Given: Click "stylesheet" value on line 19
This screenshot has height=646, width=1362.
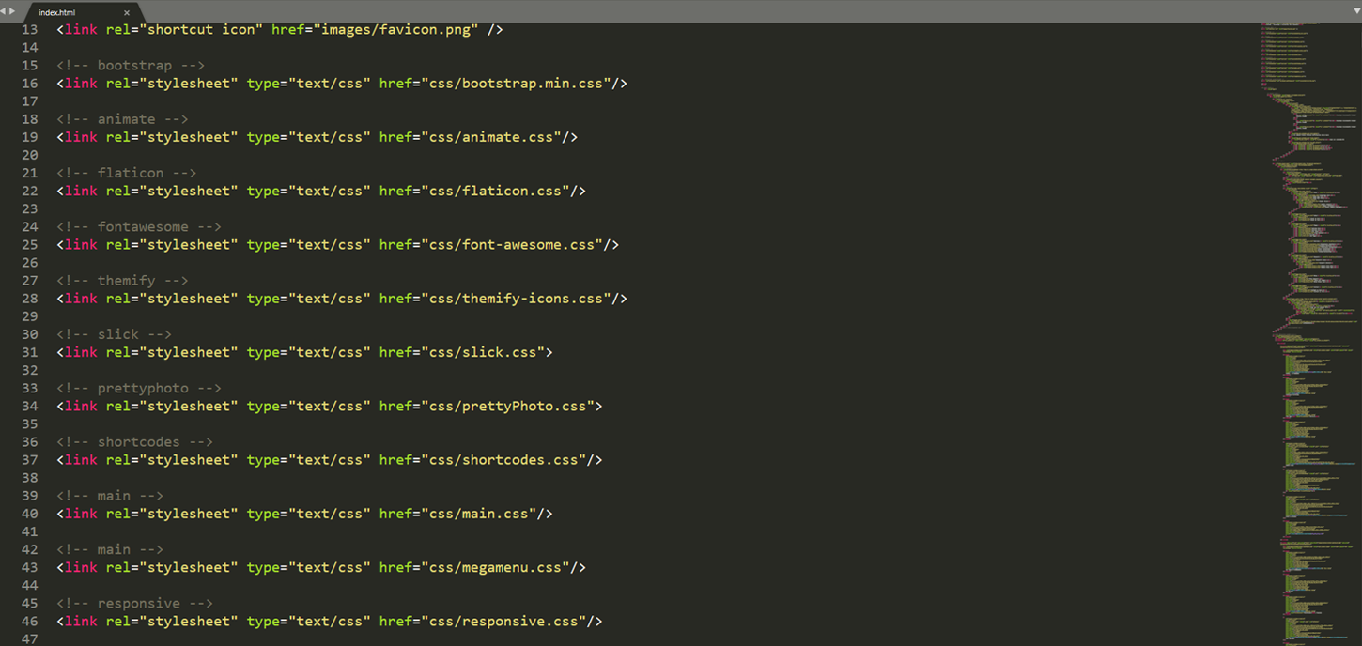Looking at the screenshot, I should click(x=189, y=137).
